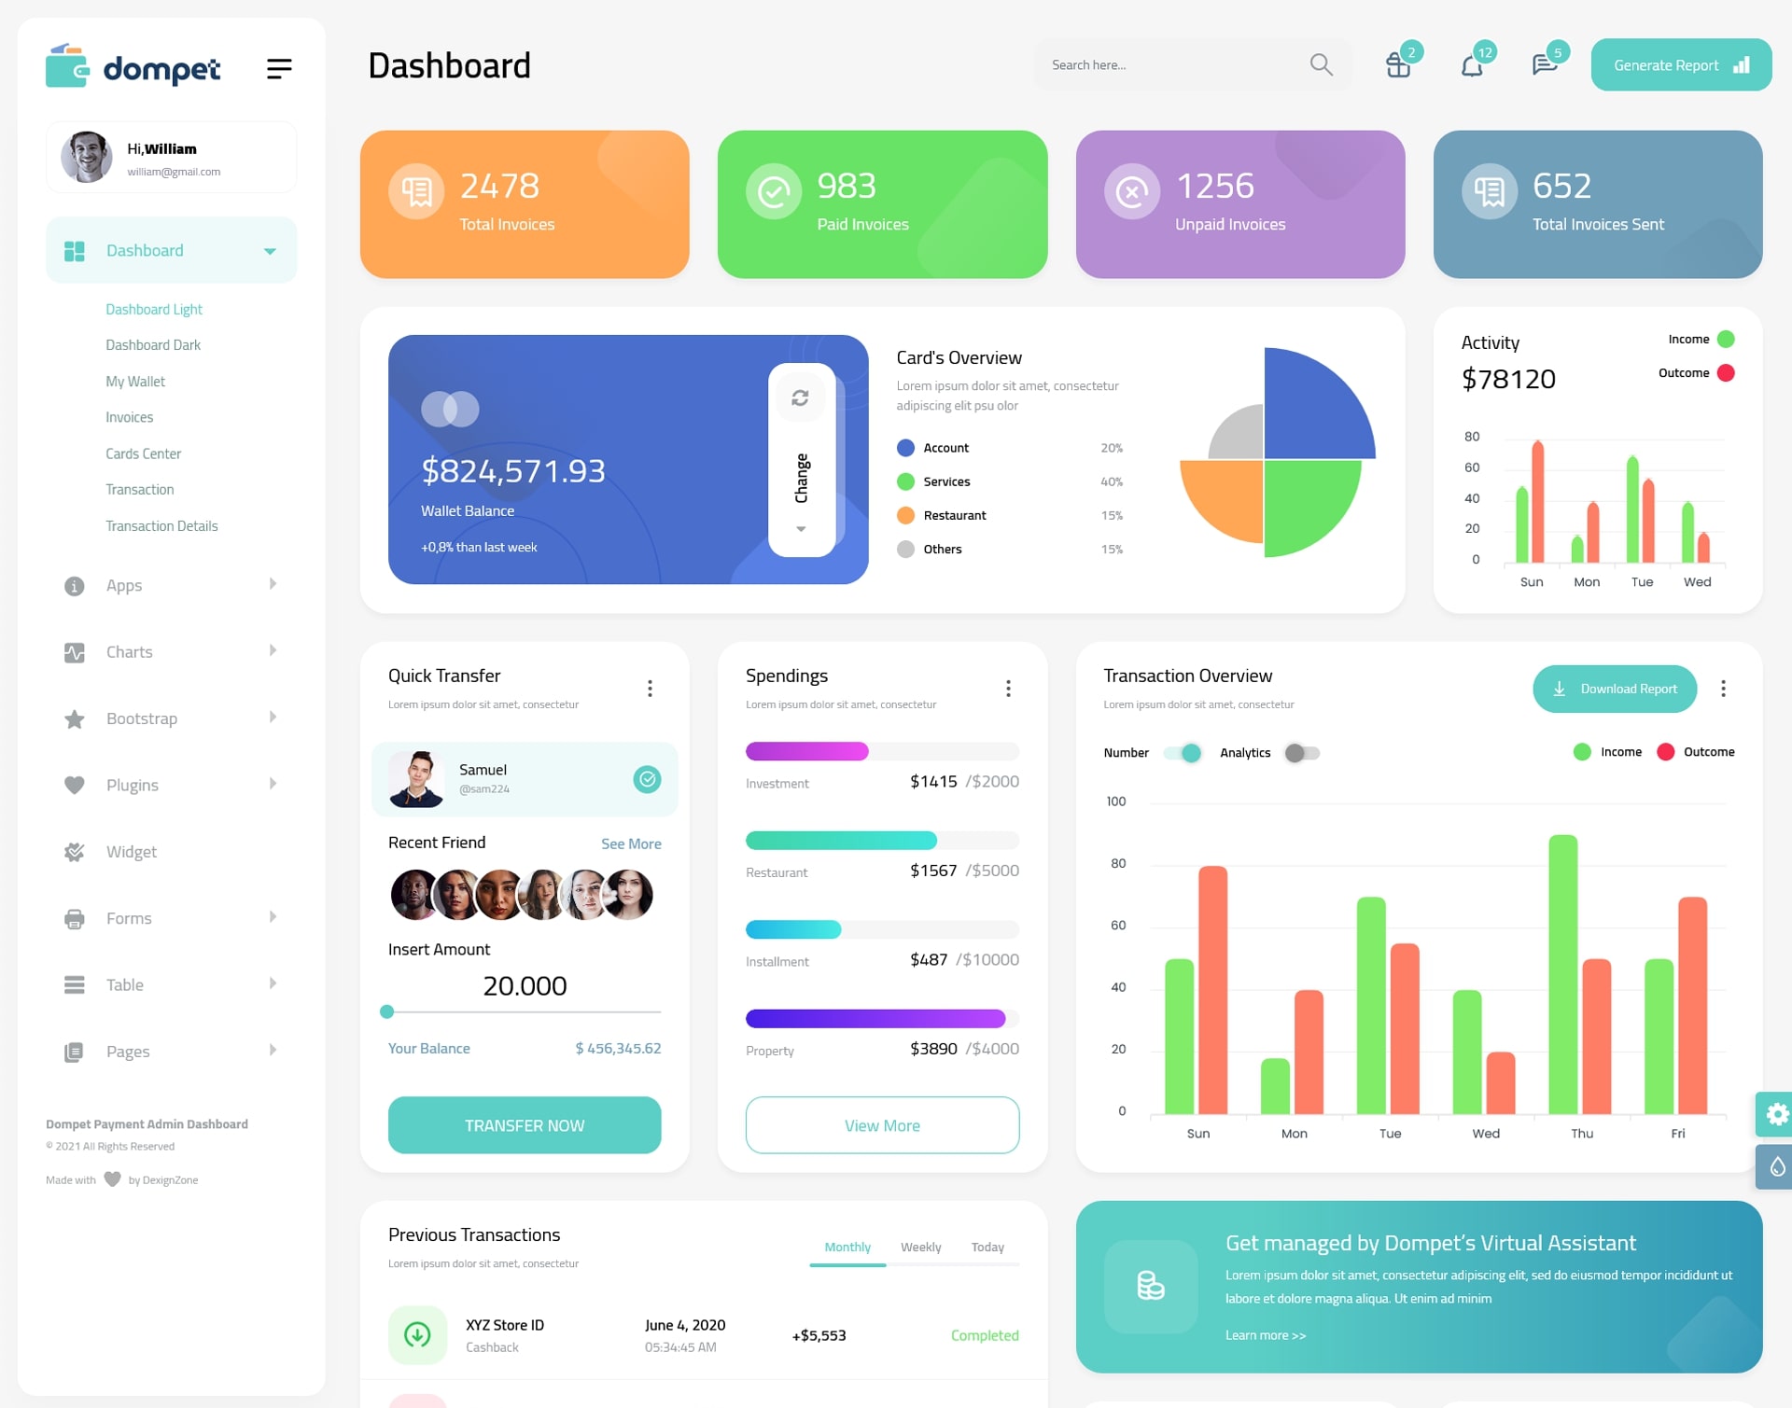Drag the Insert Amount slider
1792x1408 pixels.
tap(387, 1014)
